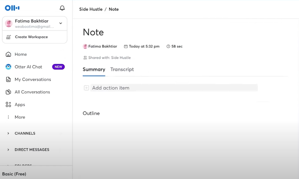
Task: Click the Otter AI Chat icon
Action: coord(8,67)
